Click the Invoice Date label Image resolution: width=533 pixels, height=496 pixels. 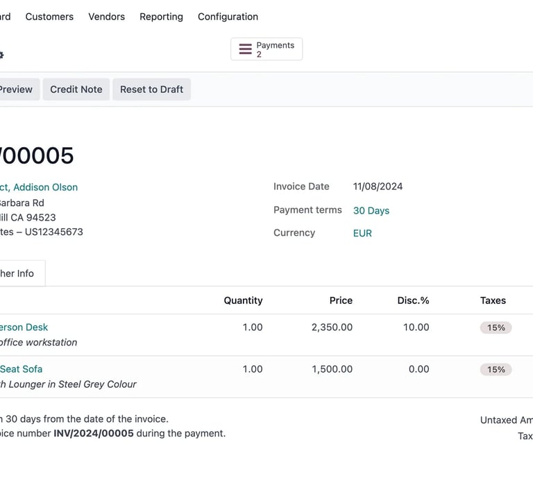click(301, 187)
